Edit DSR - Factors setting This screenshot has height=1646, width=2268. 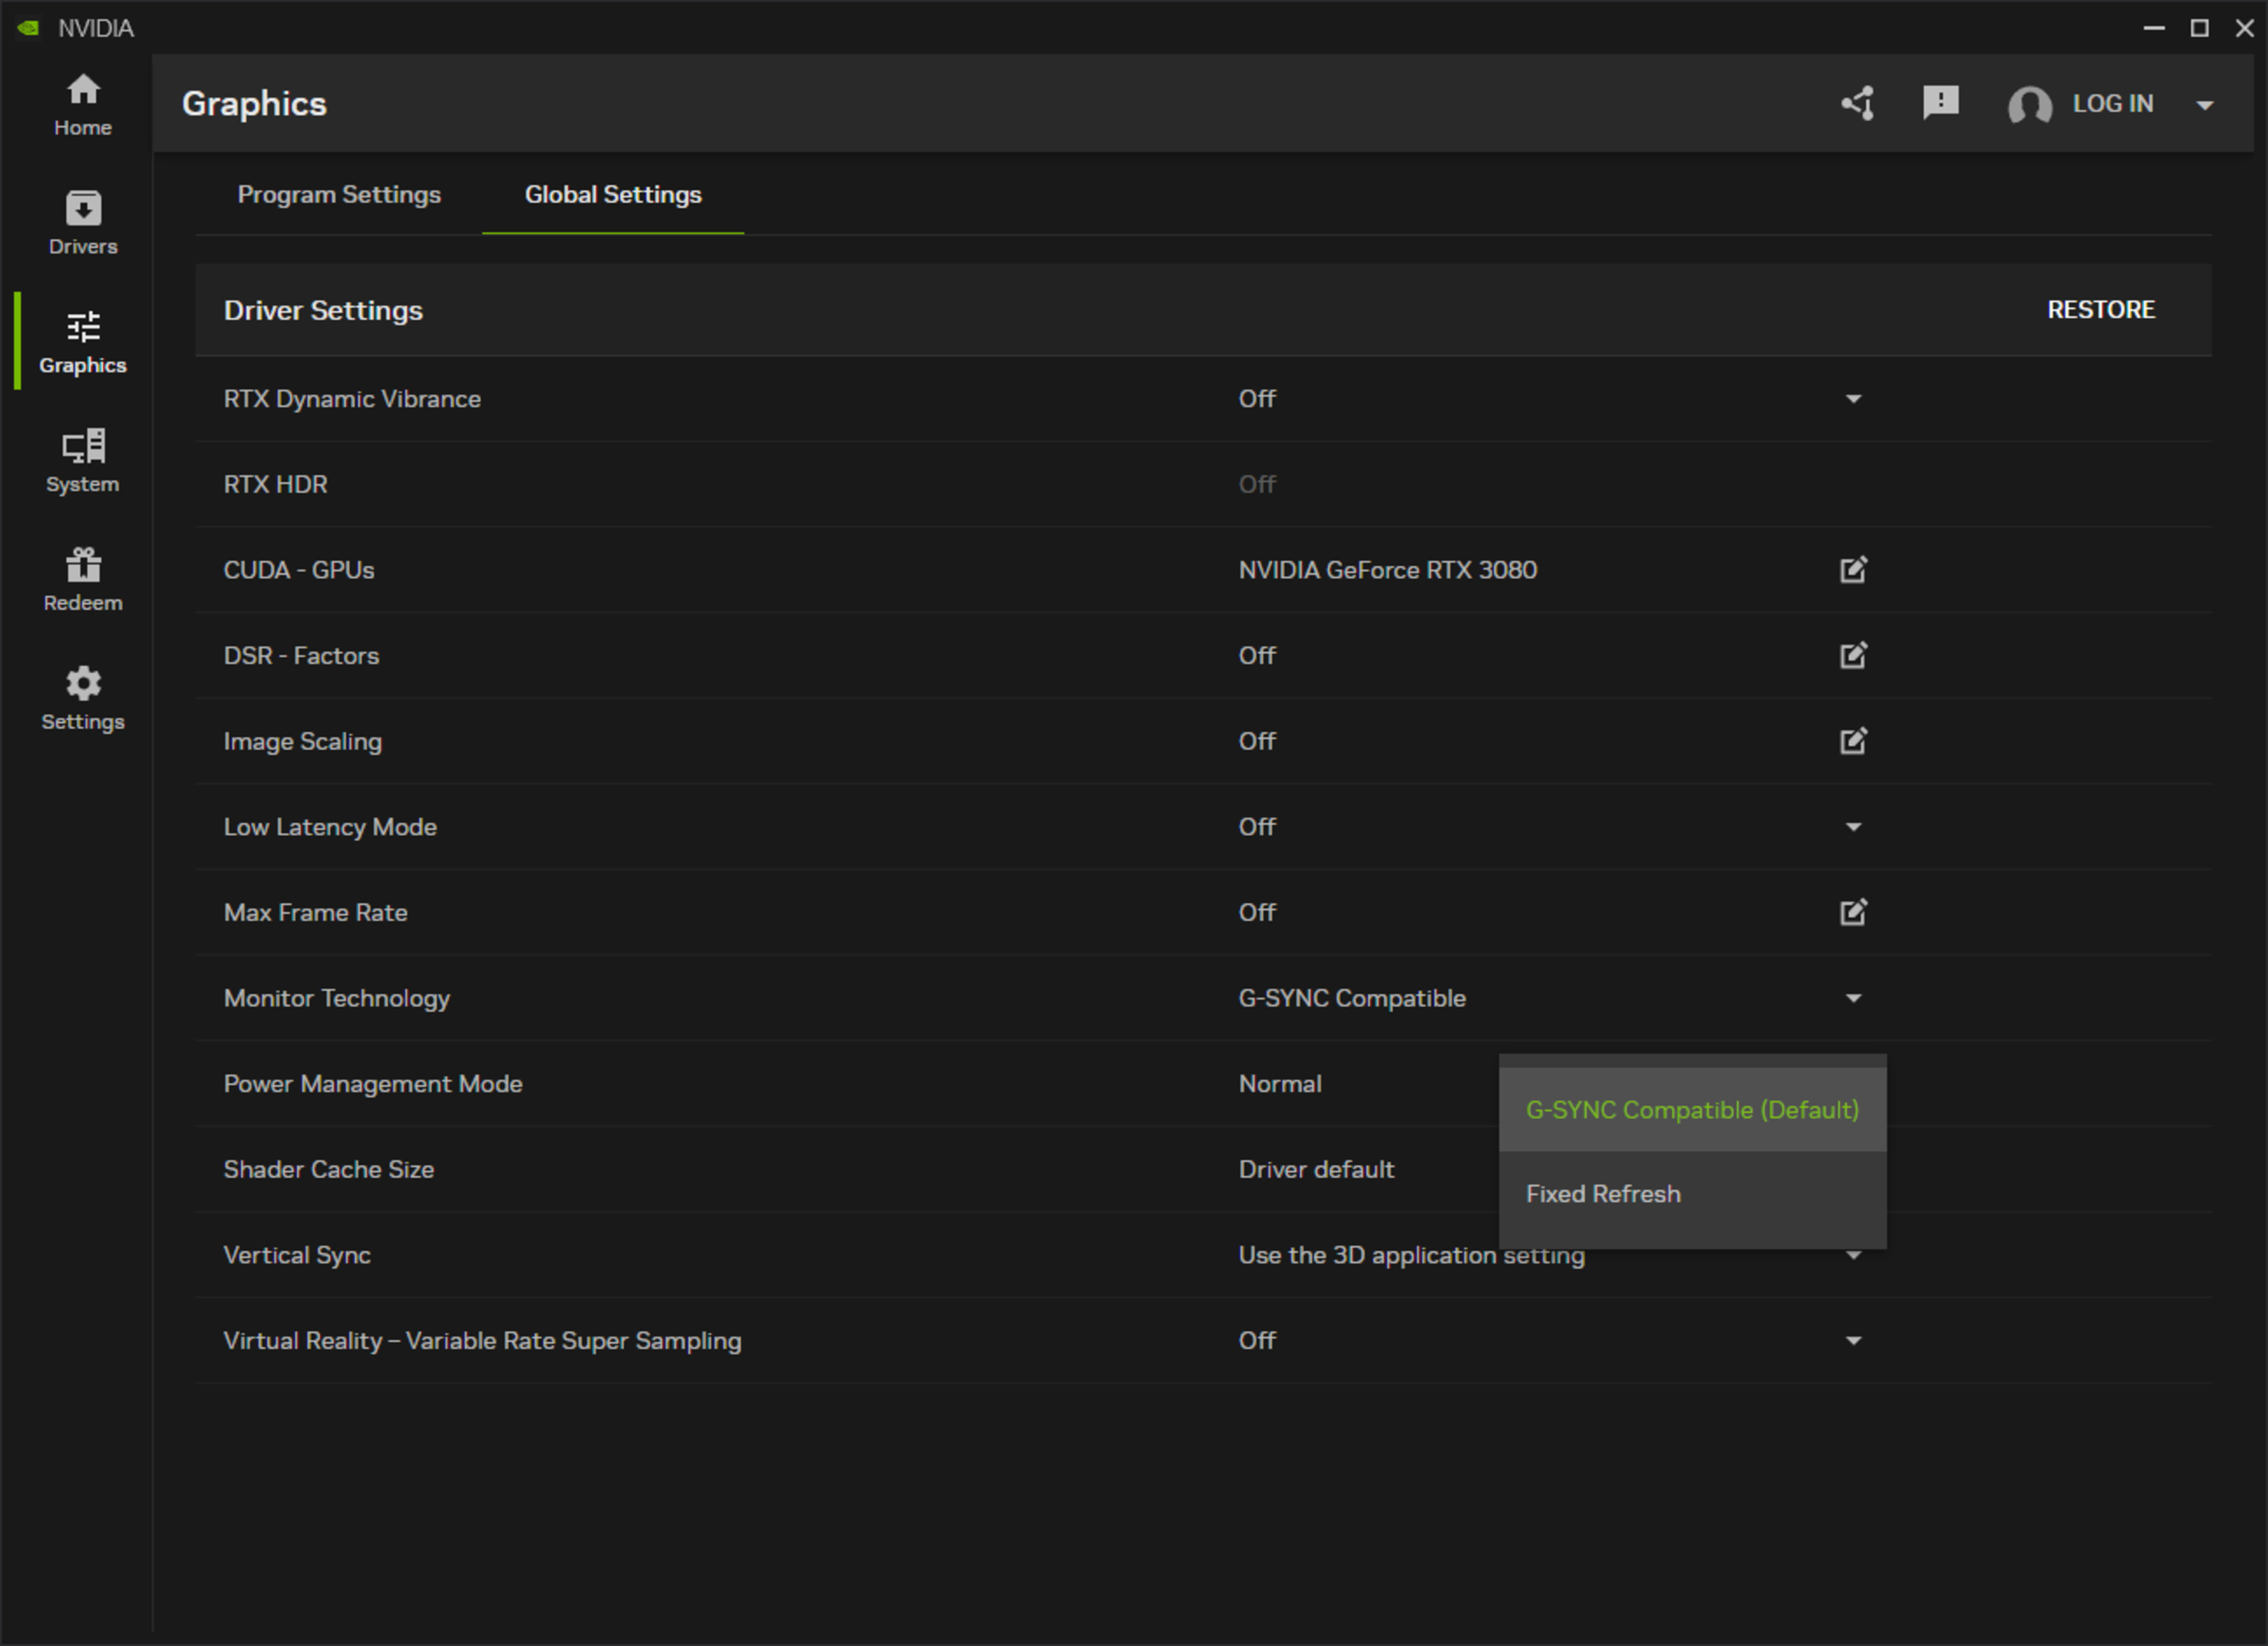pos(1853,656)
